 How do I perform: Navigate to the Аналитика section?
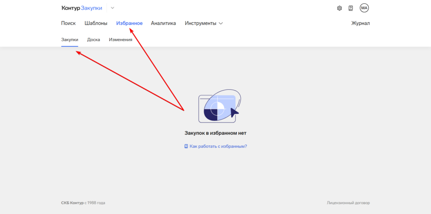point(163,23)
